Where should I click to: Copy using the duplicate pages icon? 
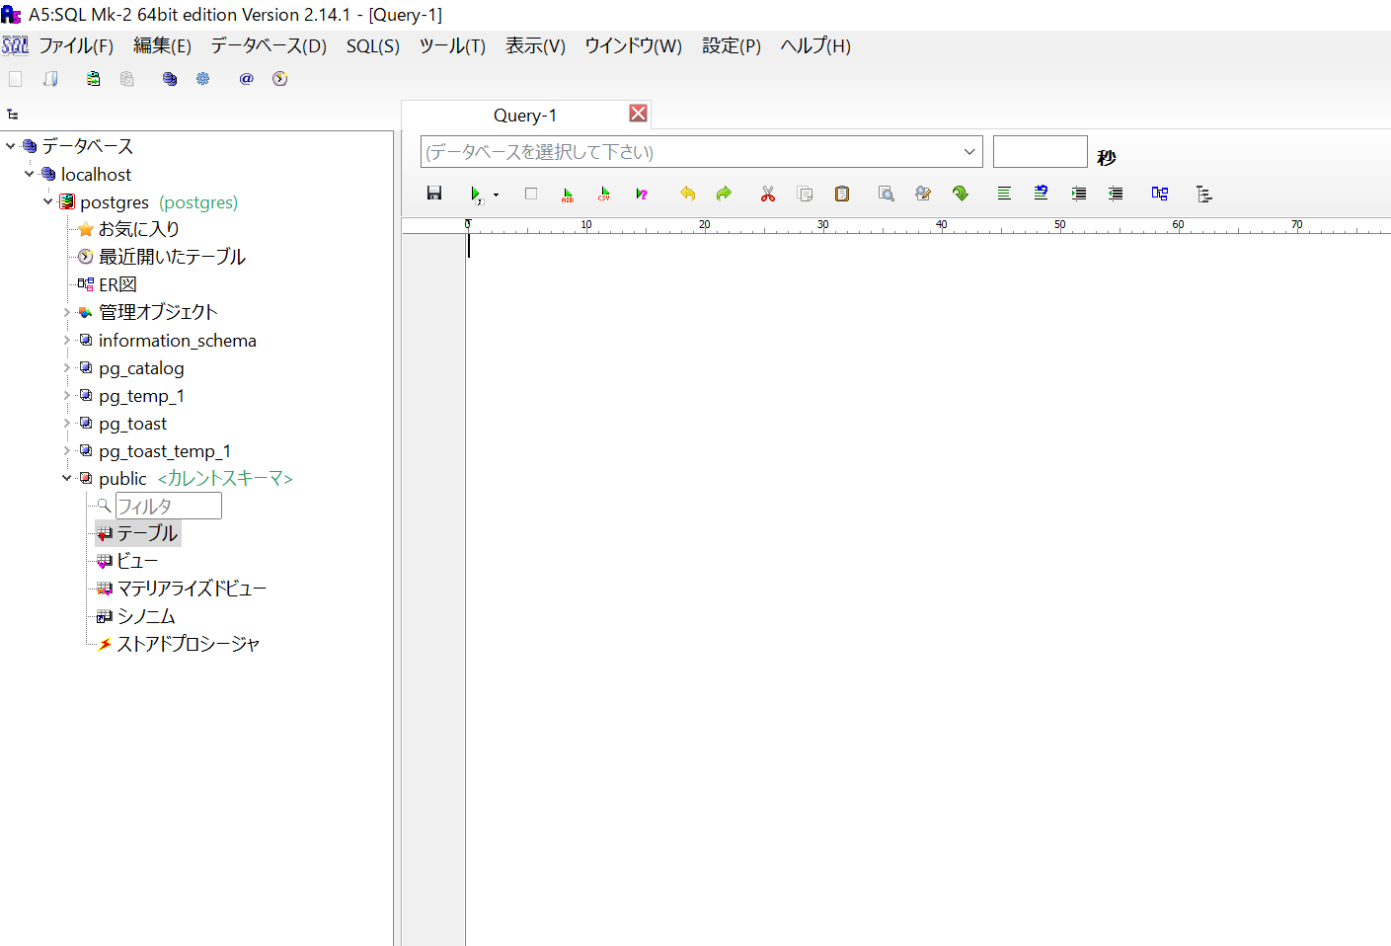805,194
